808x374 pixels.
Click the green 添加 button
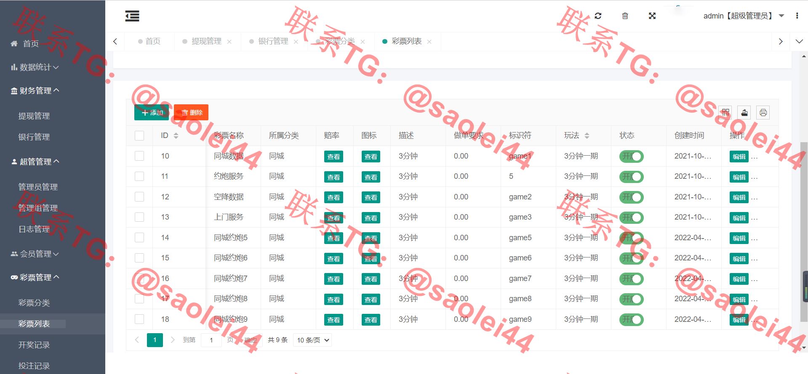pyautogui.click(x=152, y=113)
